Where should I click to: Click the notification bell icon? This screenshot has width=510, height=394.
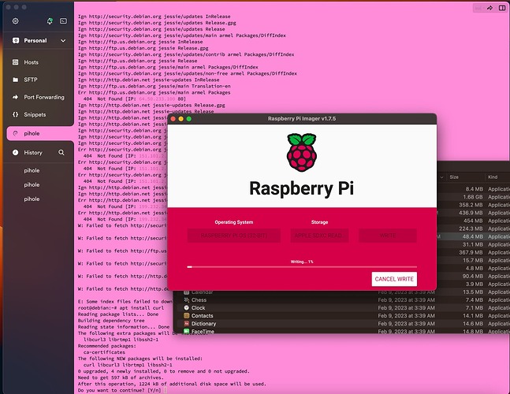pyautogui.click(x=50, y=20)
